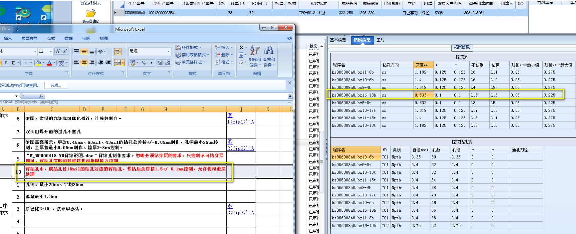Select row ks006008a0.bz5-8t in 控深表
Screen dimensions: 576x234
[x=453, y=103]
